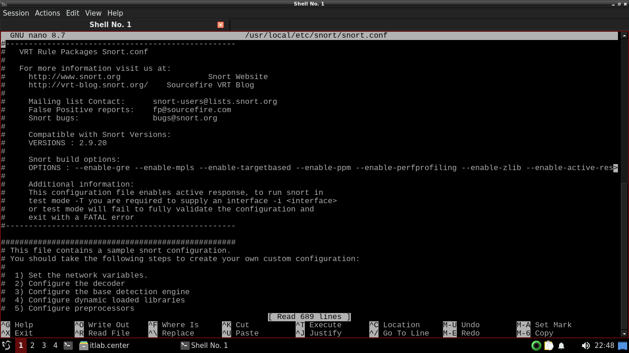This screenshot has width=629, height=353.
Task: Click the blue show desktop icon
Action: 623,345
